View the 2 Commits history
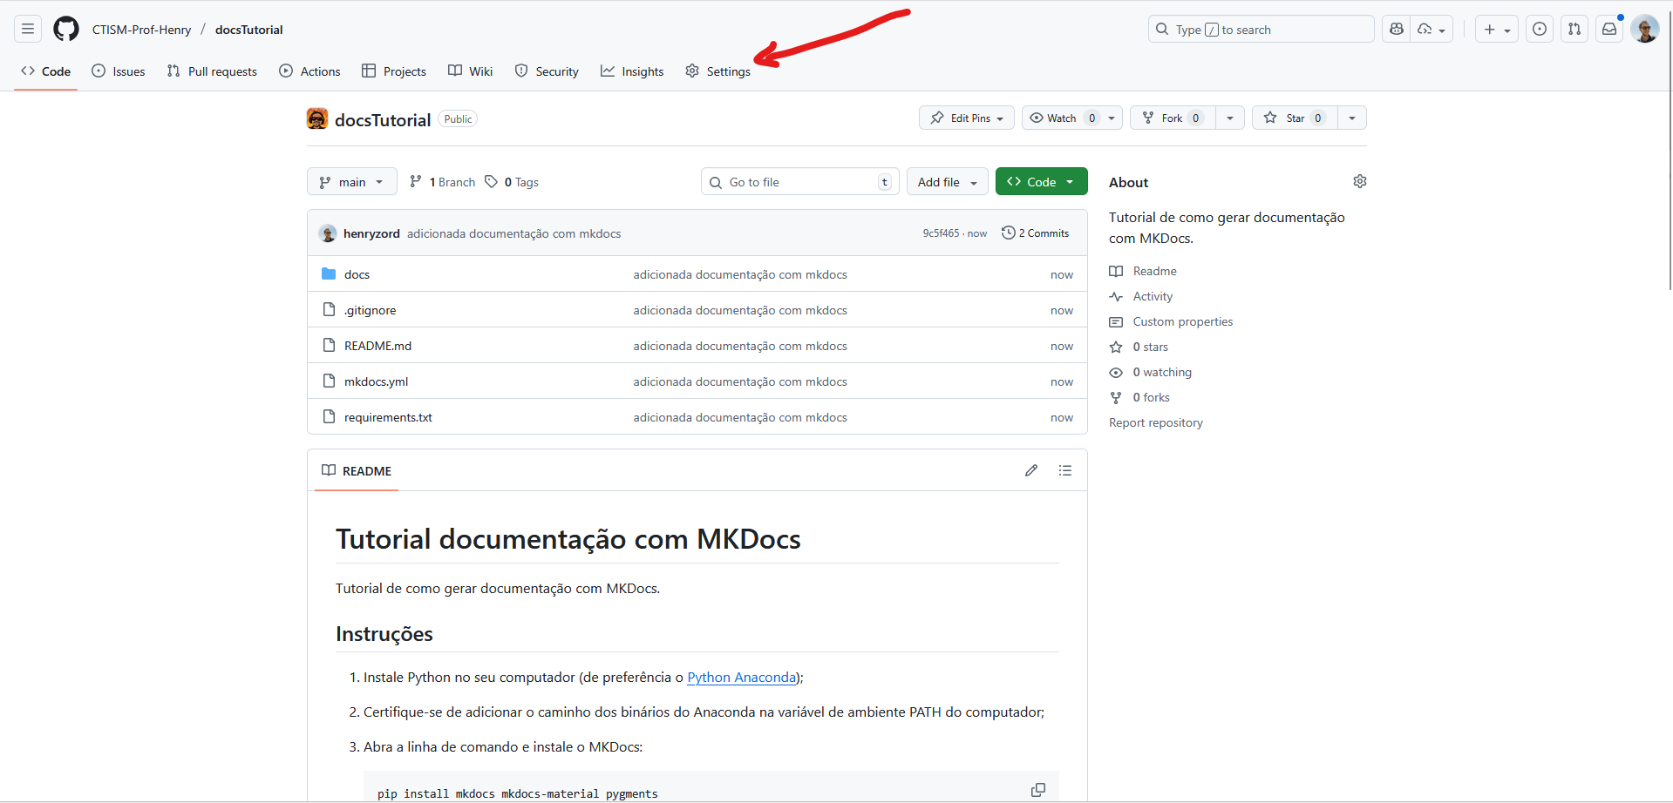This screenshot has width=1673, height=803. point(1036,233)
